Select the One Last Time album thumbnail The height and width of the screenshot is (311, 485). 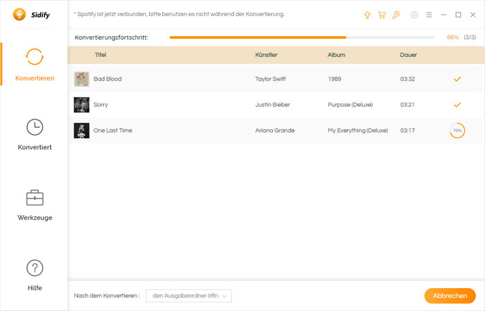(x=82, y=131)
